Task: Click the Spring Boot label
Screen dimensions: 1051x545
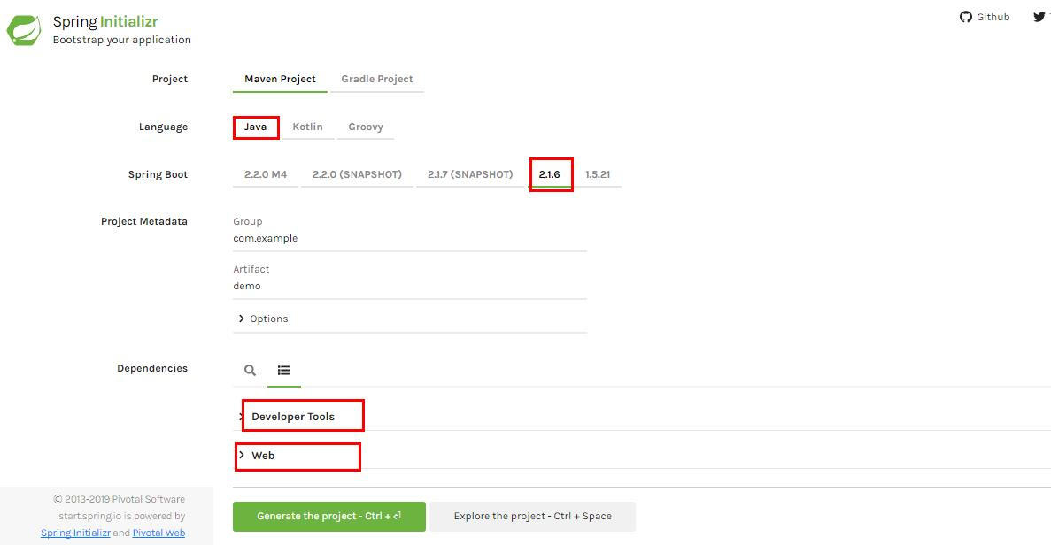Action: click(158, 174)
